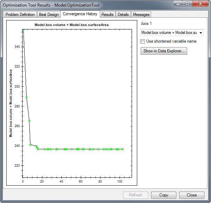Click the vertical y-axis label text

(x=11, y=105)
